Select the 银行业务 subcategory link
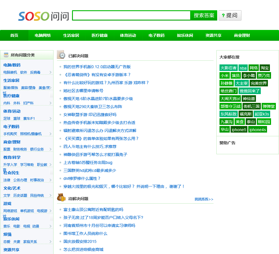This screenshot has height=254, width=279. (37, 149)
